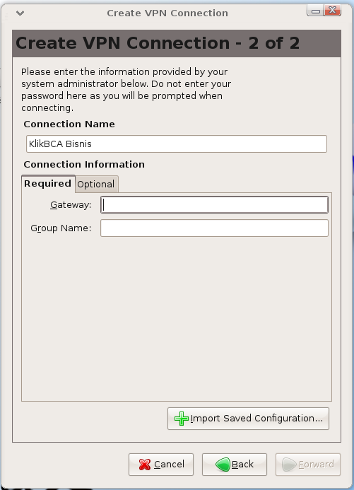Click the greyed Forward arrow icon
Screen dimensions: 354x490
pyautogui.click(x=289, y=465)
